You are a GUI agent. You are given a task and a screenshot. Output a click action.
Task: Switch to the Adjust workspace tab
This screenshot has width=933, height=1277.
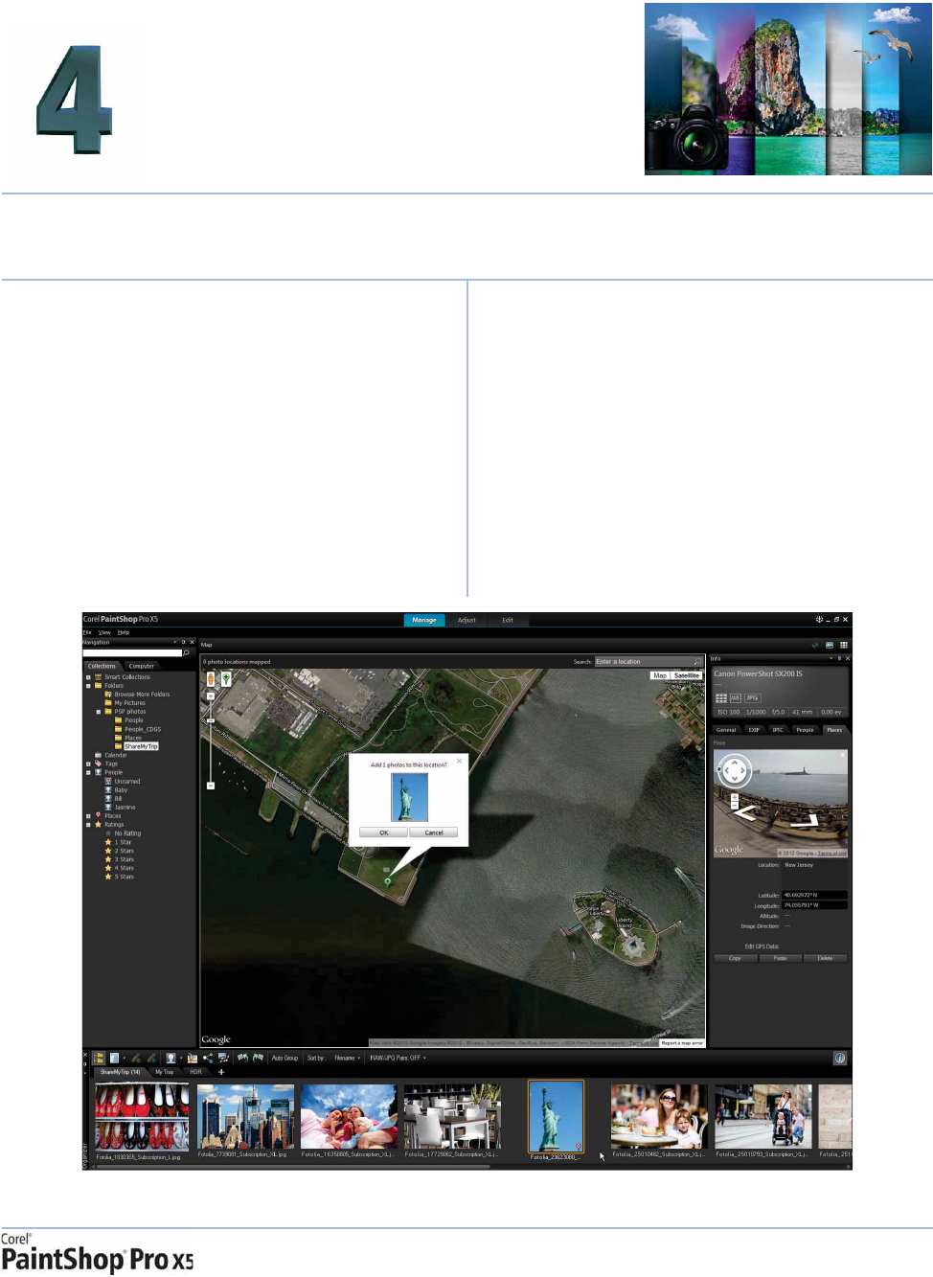[466, 620]
